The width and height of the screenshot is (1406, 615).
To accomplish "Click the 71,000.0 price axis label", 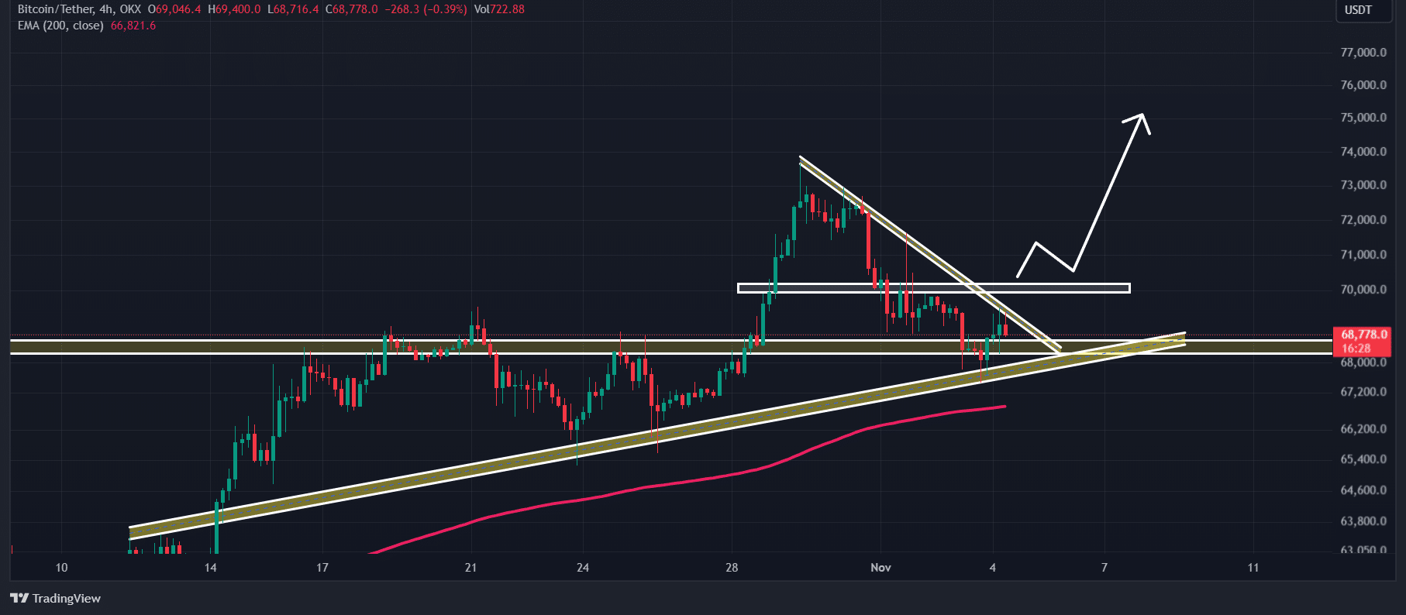I will coord(1363,255).
